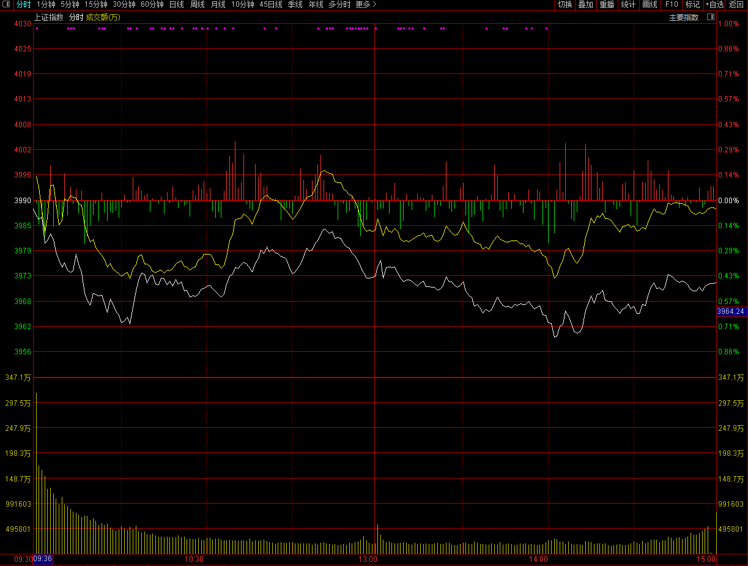
Task: Open the 画线 drawing tool
Action: point(650,4)
